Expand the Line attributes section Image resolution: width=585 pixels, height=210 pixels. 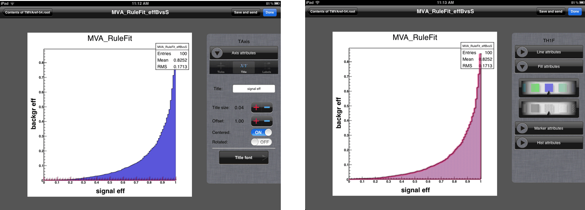522,52
